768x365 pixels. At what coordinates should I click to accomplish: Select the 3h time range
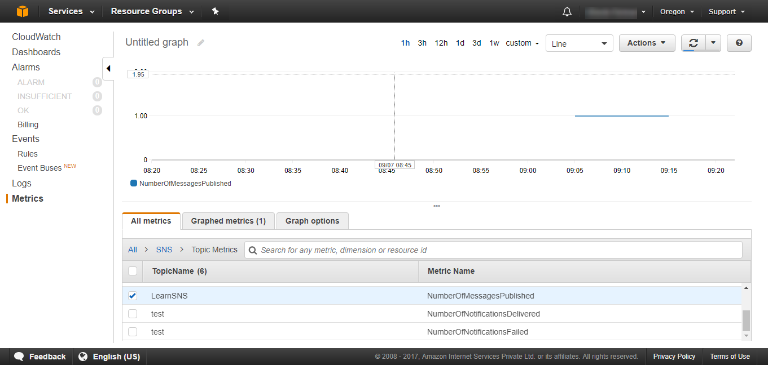(422, 43)
